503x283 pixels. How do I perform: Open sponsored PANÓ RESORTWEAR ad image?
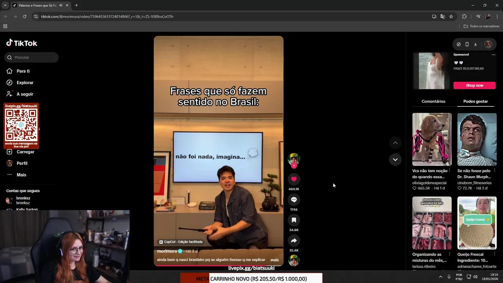click(431, 71)
